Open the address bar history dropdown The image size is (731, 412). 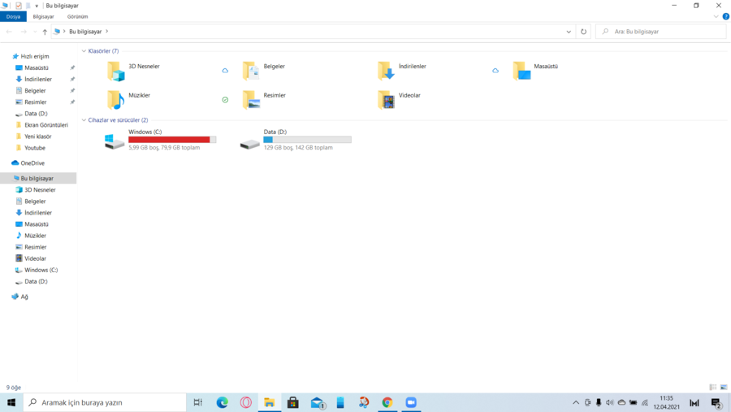[569, 32]
